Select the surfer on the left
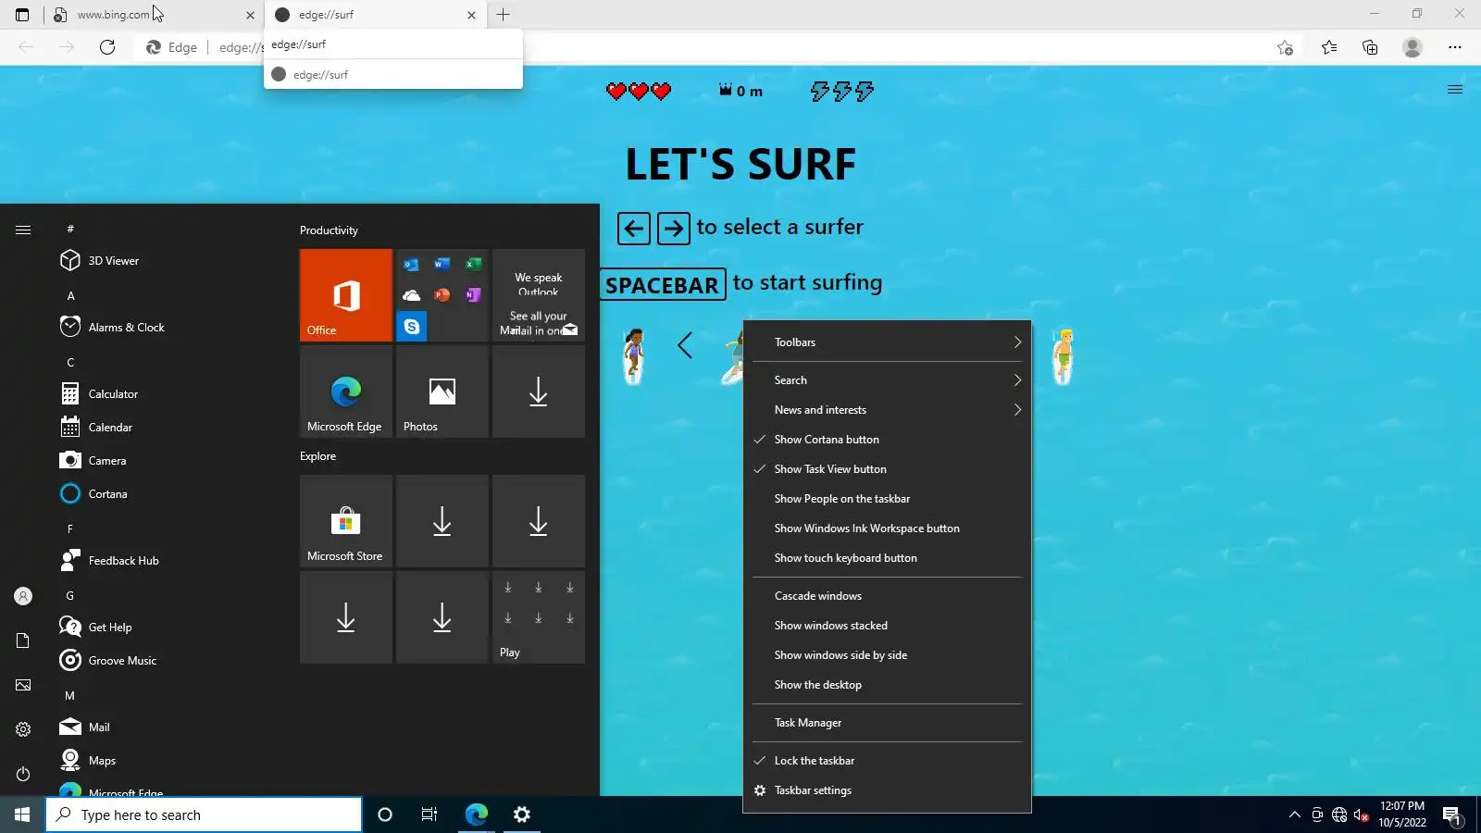Screen dimensions: 1481x833 point(633,356)
